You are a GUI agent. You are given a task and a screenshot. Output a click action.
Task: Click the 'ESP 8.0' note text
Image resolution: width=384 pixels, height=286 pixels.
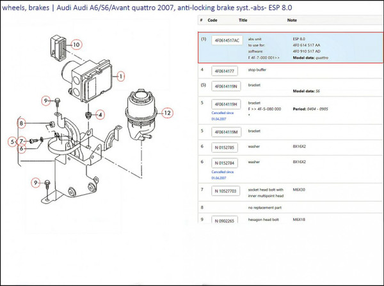[299, 39]
